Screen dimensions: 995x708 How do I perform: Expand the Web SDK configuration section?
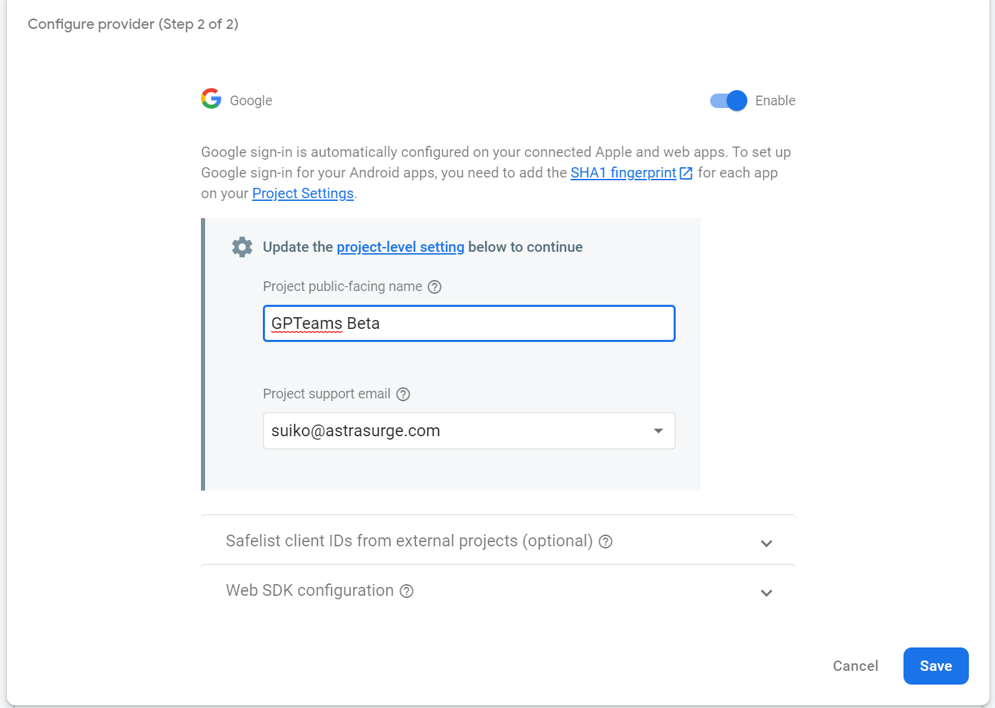(767, 592)
